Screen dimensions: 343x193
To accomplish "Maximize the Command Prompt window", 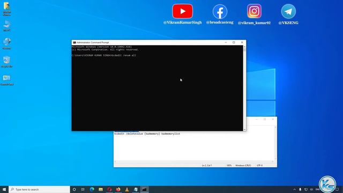I will coord(234,42).
